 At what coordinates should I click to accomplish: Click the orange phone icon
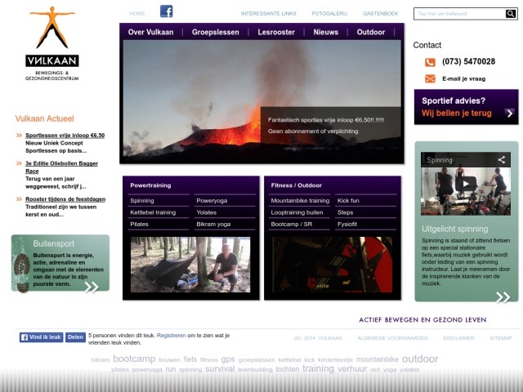[x=430, y=62]
